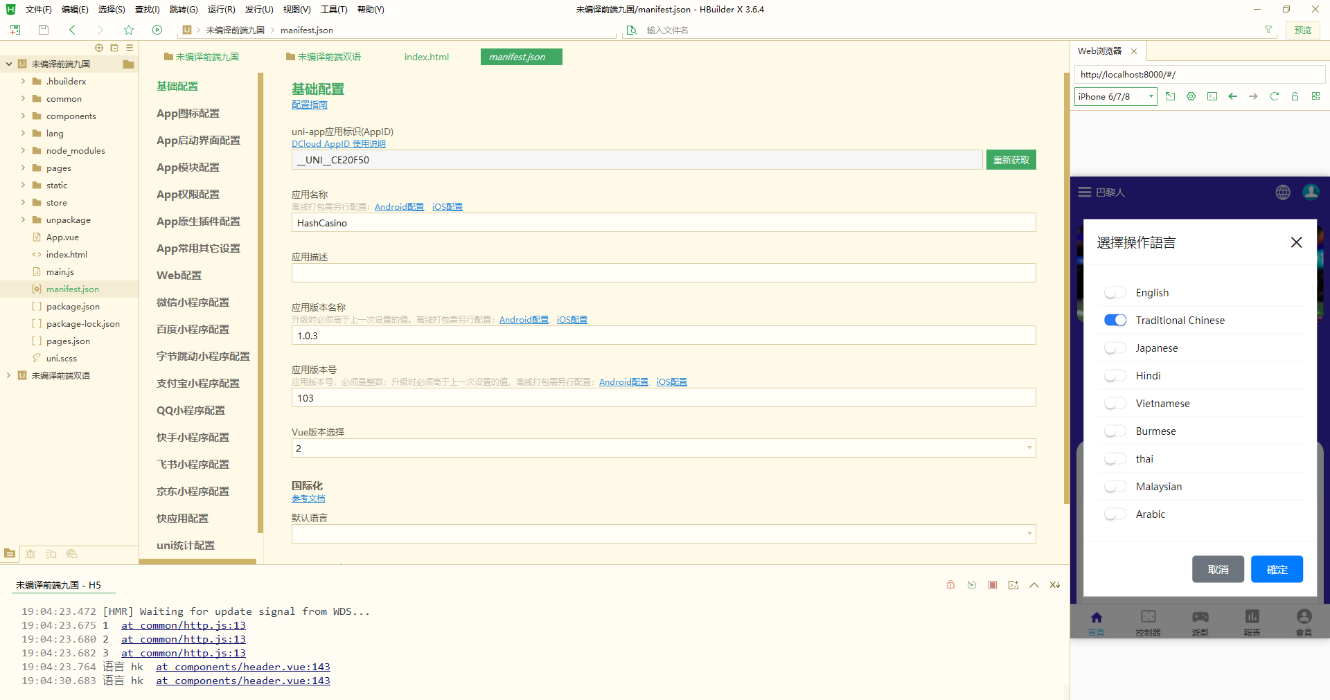Open the iPhone 6/7/8 device dropdown
Image resolution: width=1330 pixels, height=700 pixels.
pyautogui.click(x=1115, y=96)
